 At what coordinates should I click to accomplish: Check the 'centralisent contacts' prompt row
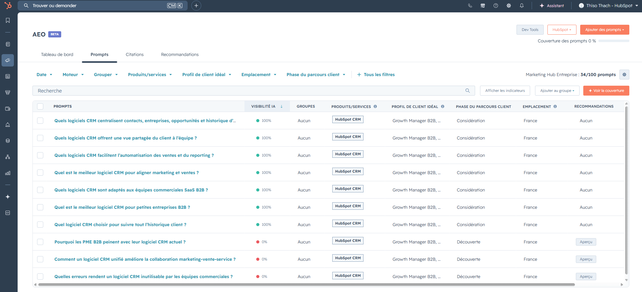(x=40, y=121)
